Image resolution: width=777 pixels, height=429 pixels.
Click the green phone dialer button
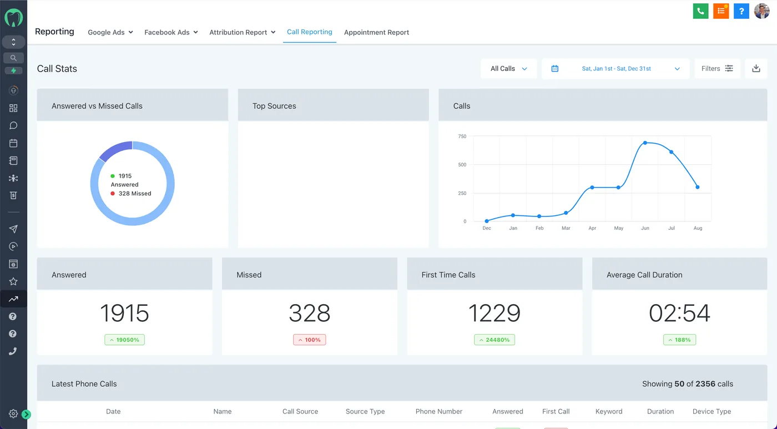(x=701, y=11)
